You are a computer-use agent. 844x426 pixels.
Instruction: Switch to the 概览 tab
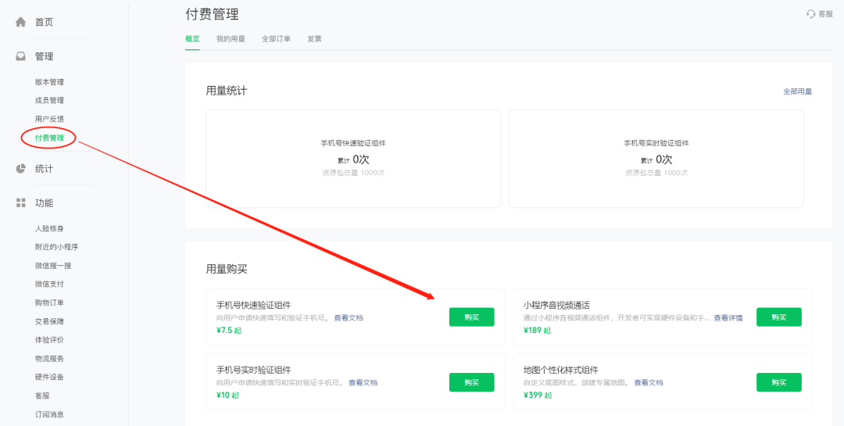(192, 39)
